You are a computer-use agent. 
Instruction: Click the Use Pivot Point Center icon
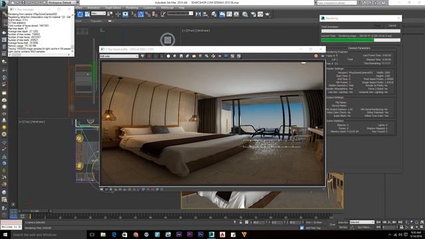coord(110,14)
